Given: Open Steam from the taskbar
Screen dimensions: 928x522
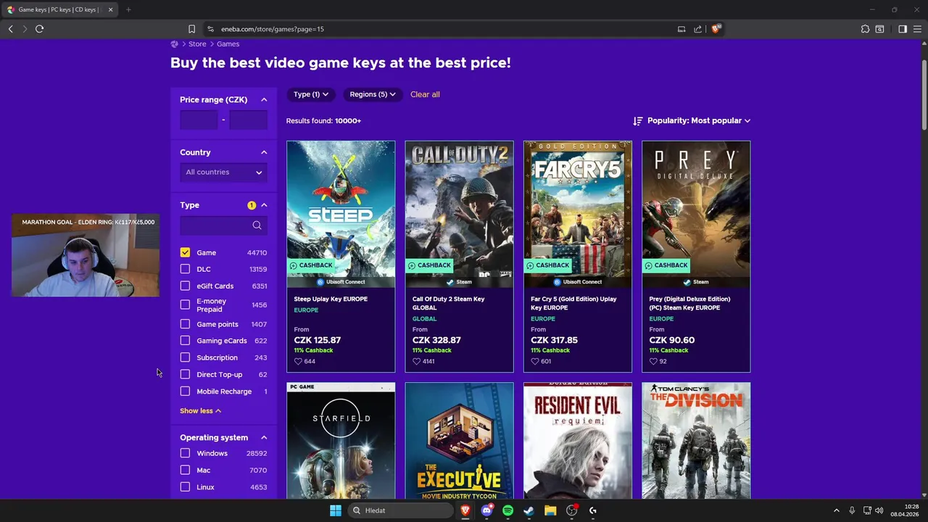Looking at the screenshot, I should (529, 510).
